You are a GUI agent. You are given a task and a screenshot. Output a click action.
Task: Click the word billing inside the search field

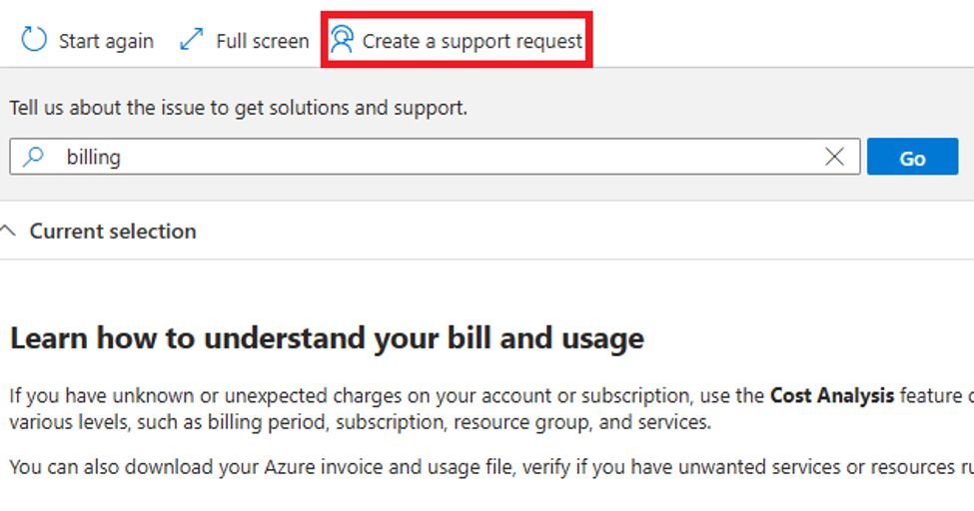(x=94, y=157)
